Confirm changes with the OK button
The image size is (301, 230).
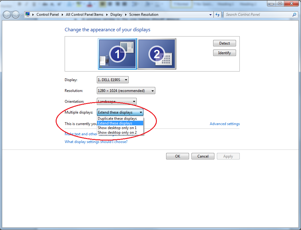point(177,156)
